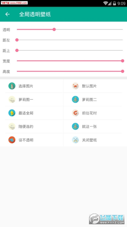This screenshot has height=227, width=127.
Task: Click the 透明 slider handle
Action: 54,30
